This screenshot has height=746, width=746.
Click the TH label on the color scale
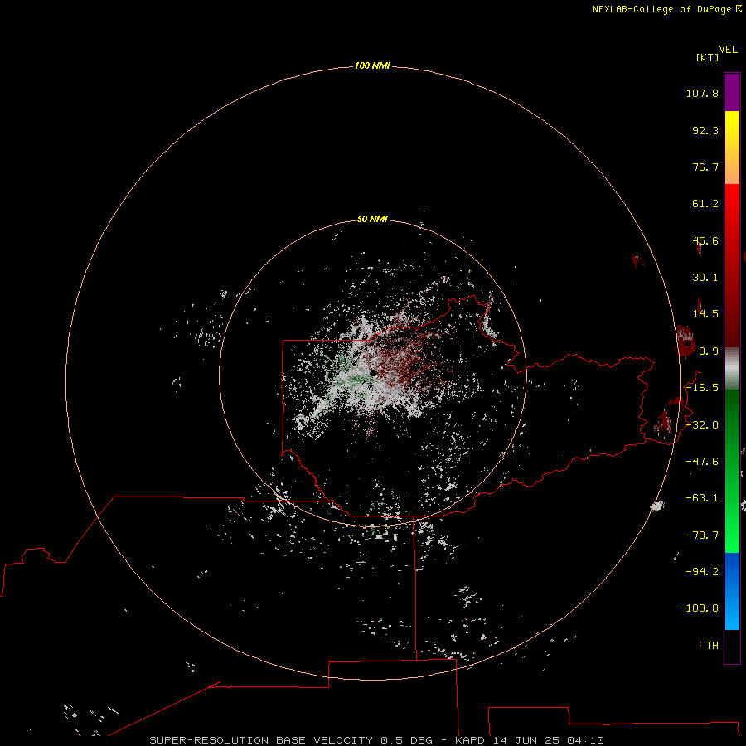[712, 646]
